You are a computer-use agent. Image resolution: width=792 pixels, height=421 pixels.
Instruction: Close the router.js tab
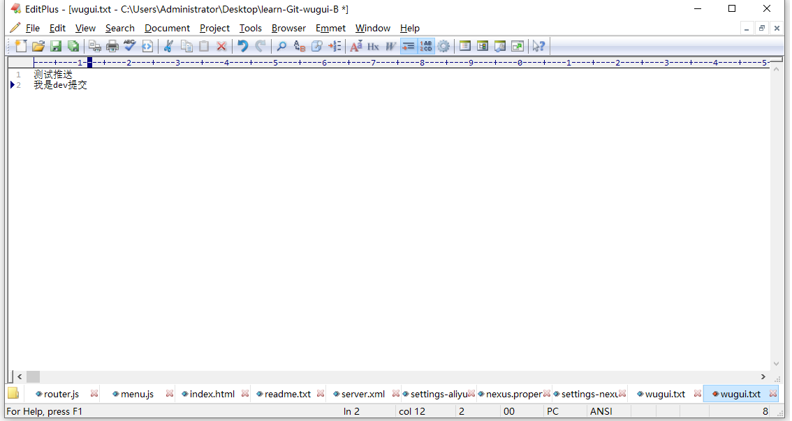click(x=94, y=393)
